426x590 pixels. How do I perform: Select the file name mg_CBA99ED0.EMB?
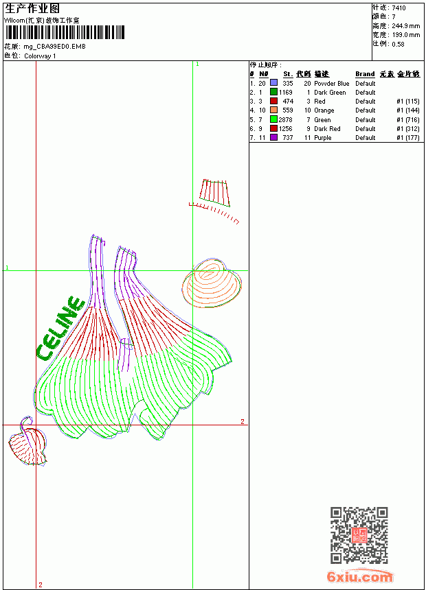tap(55, 47)
